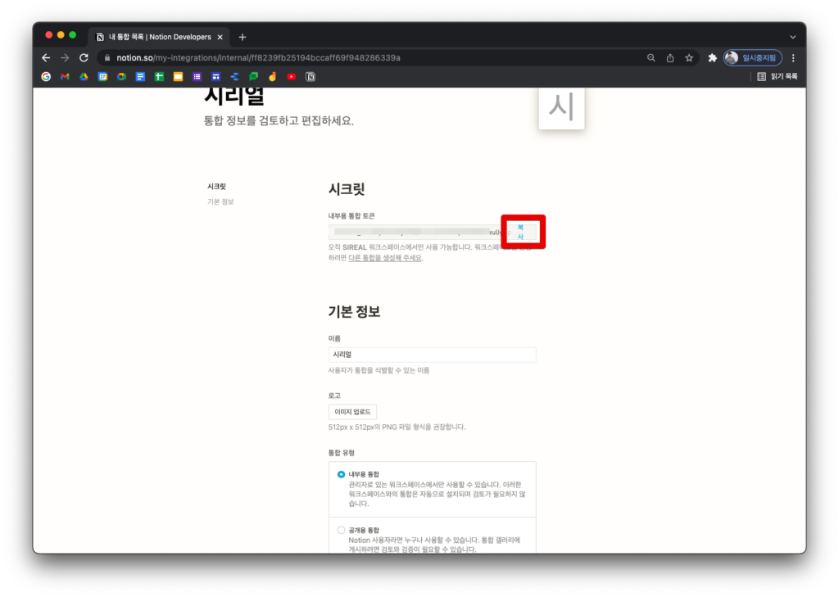Click the 통합 정보를 검토하고 편집하세요 subtitle

pyautogui.click(x=279, y=120)
